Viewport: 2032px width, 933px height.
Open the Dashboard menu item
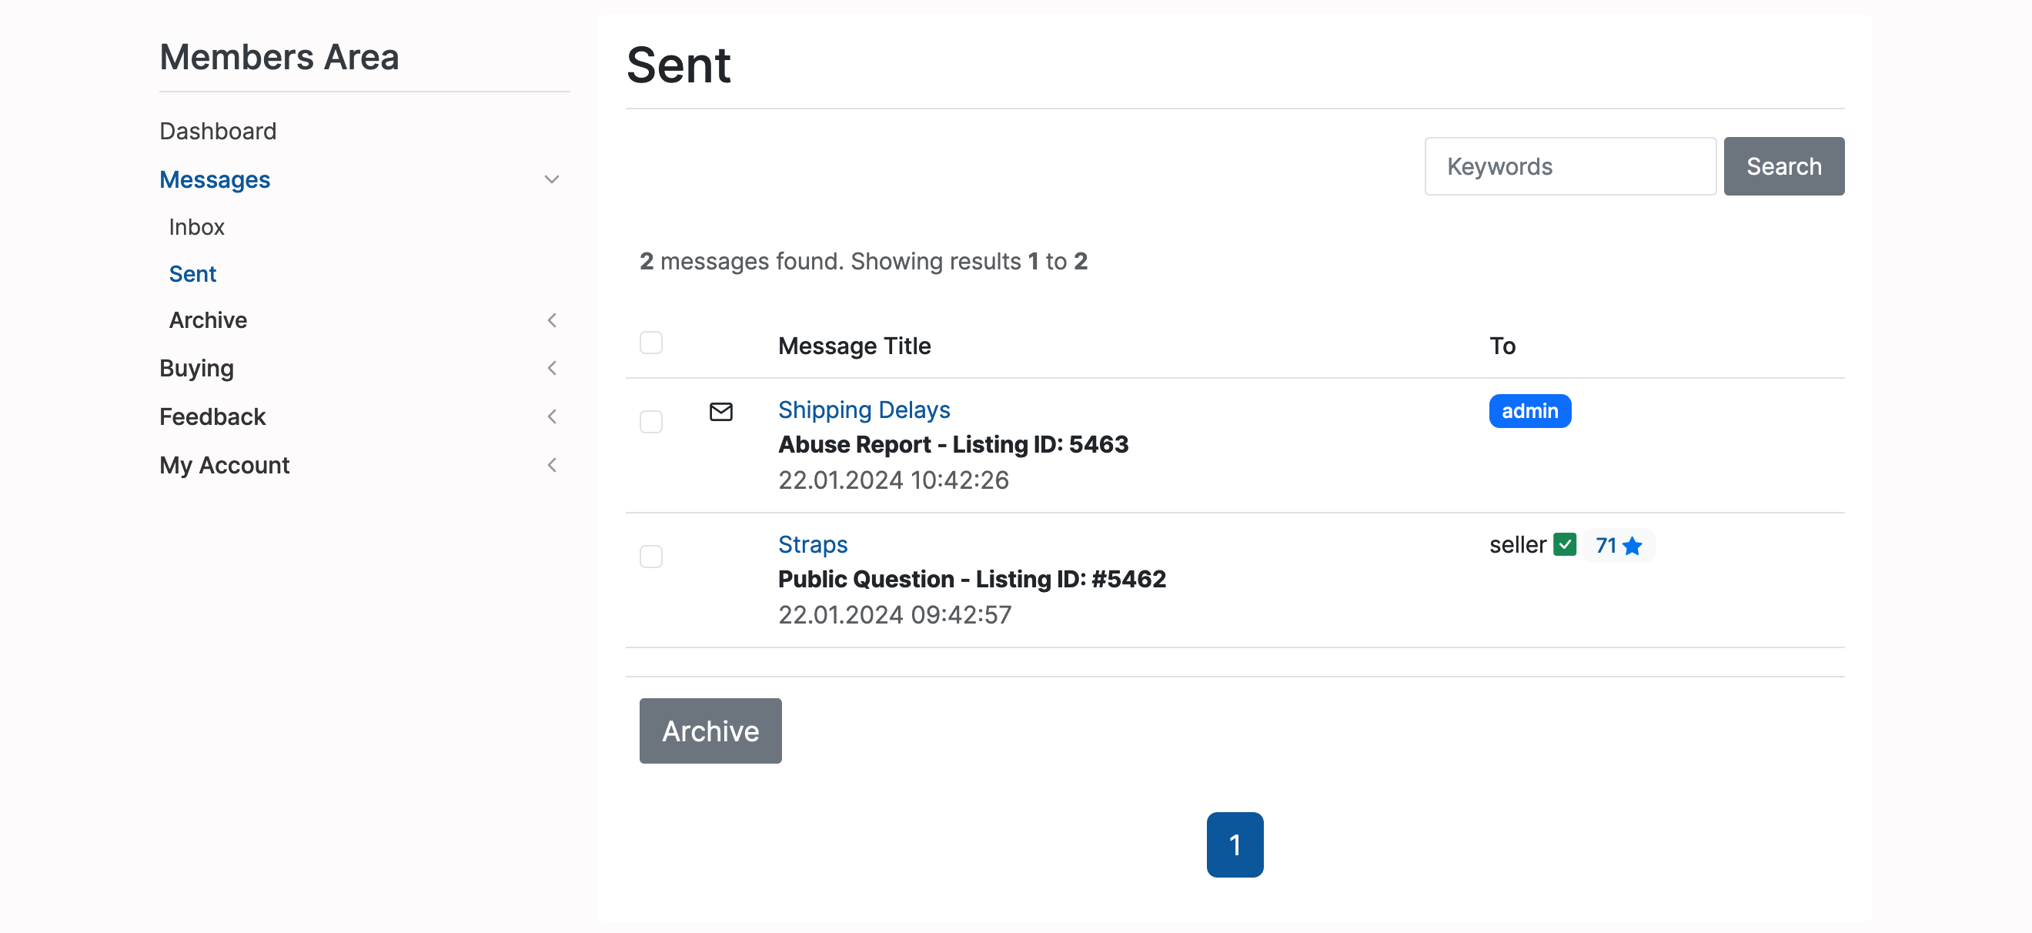[218, 131]
